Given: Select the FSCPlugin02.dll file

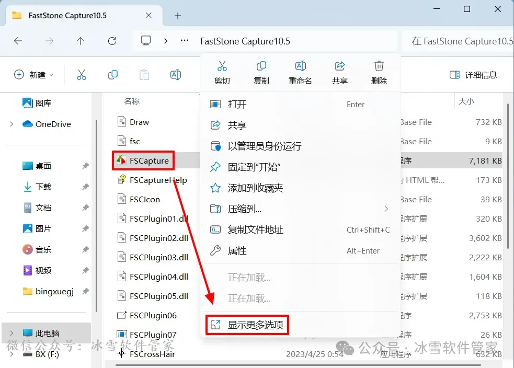Looking at the screenshot, I should click(153, 238).
